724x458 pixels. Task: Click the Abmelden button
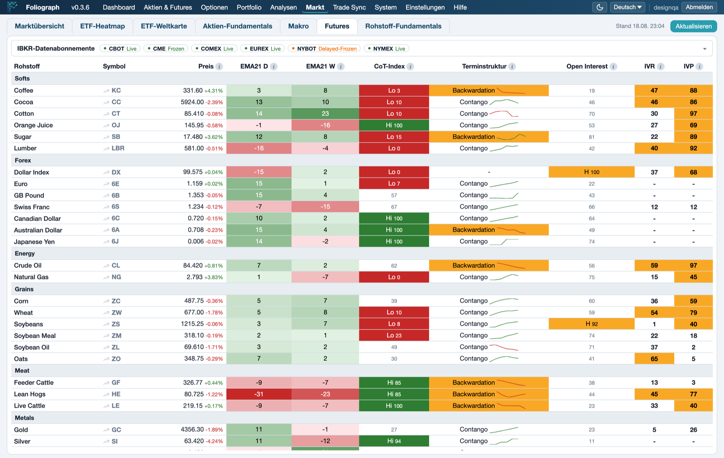[x=699, y=7]
